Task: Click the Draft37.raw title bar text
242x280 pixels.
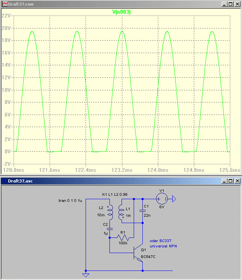Action: (21, 4)
